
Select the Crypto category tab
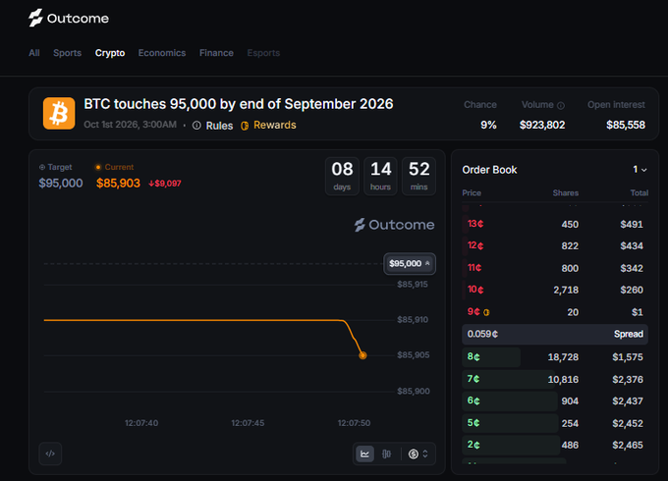click(110, 53)
